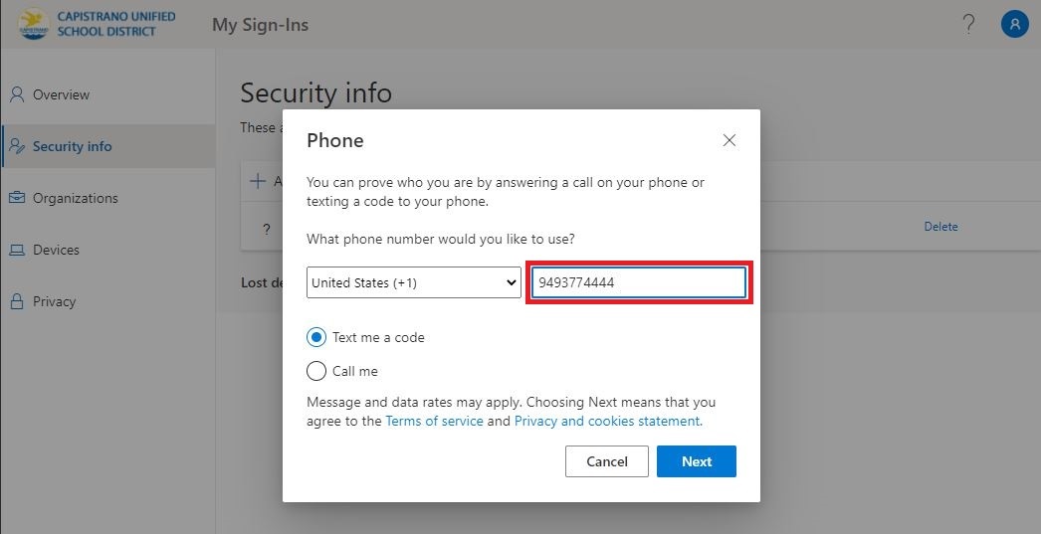Image resolution: width=1041 pixels, height=534 pixels.
Task: Close the Phone dialog with X
Action: (729, 140)
